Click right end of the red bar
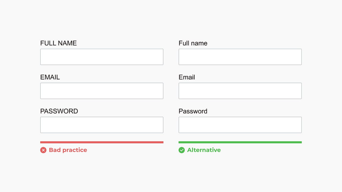 pos(162,143)
